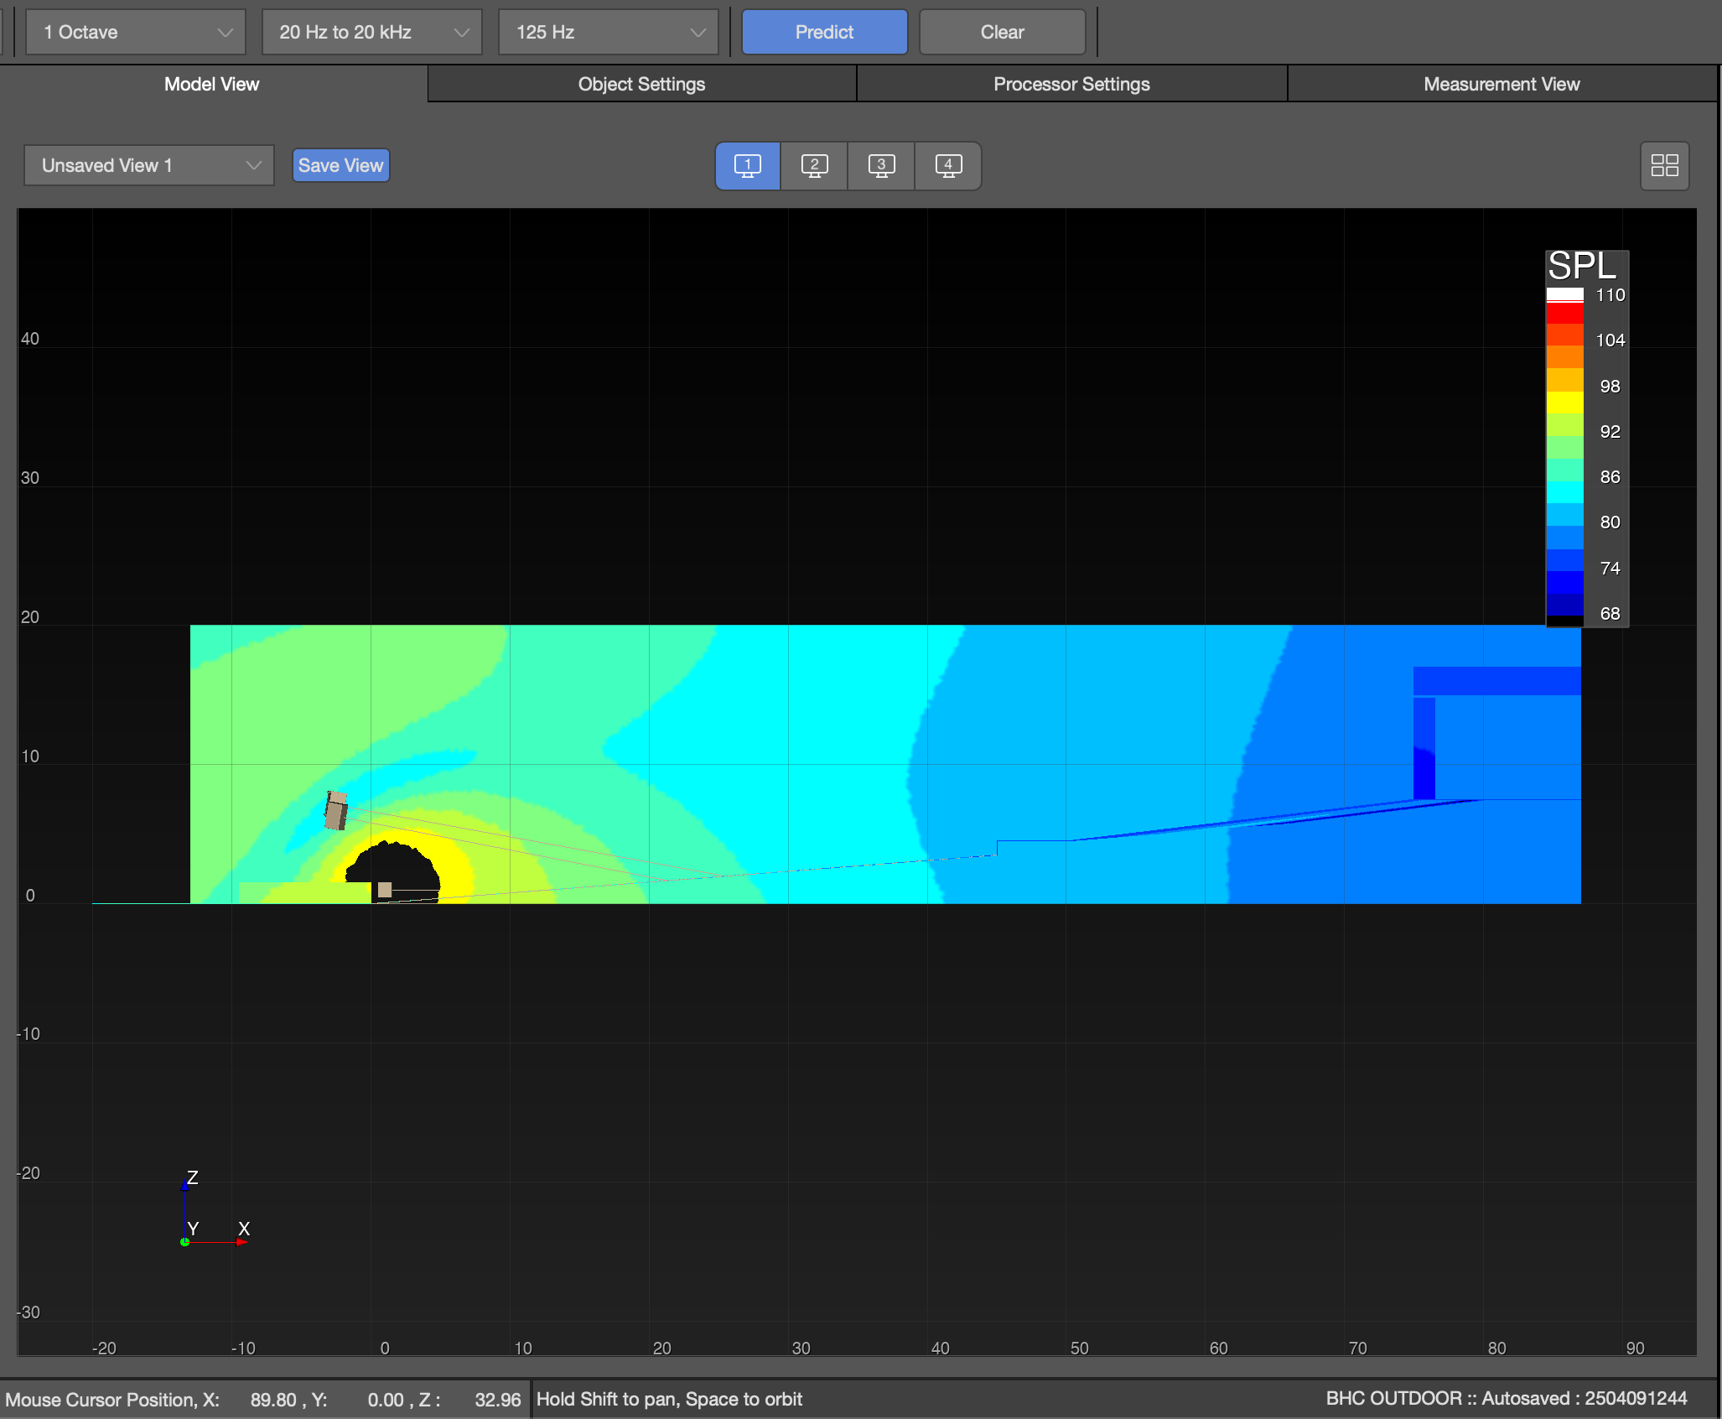Screen dimensions: 1722x1419
Task: Click the red 110 dB SPL legend swatch
Action: point(1564,313)
